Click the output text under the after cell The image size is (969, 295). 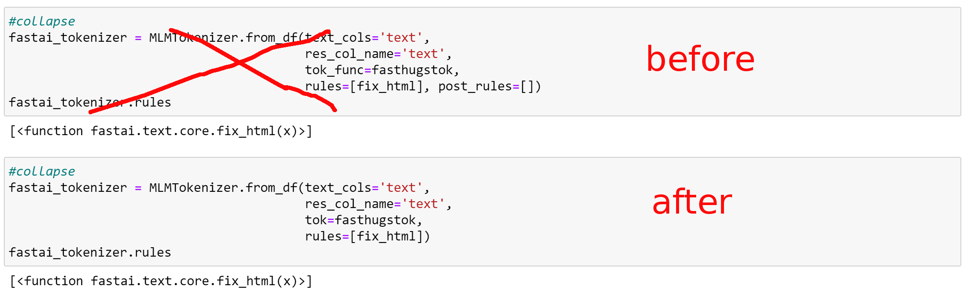pyautogui.click(x=161, y=281)
